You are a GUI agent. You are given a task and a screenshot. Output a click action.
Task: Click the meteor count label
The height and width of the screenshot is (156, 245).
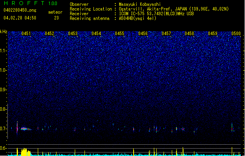coord(55,12)
